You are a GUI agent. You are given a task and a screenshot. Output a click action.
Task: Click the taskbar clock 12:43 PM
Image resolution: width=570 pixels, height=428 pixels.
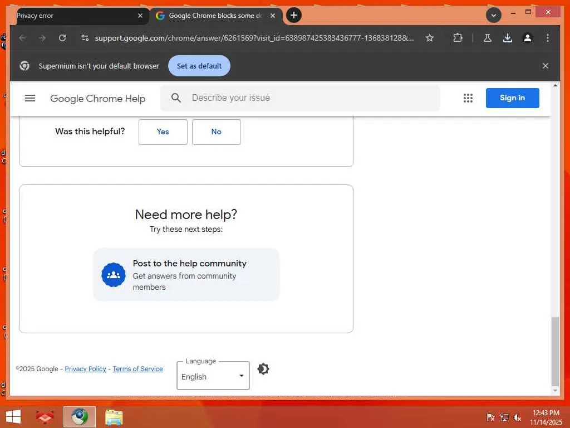pos(546,413)
